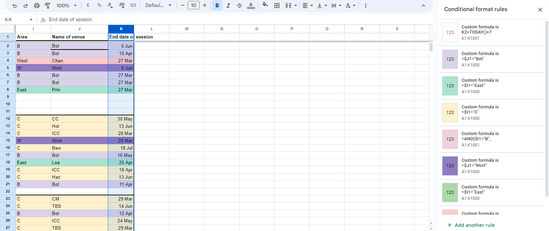Open the Default font dropdown
The width and height of the screenshot is (549, 231).
point(158,5)
